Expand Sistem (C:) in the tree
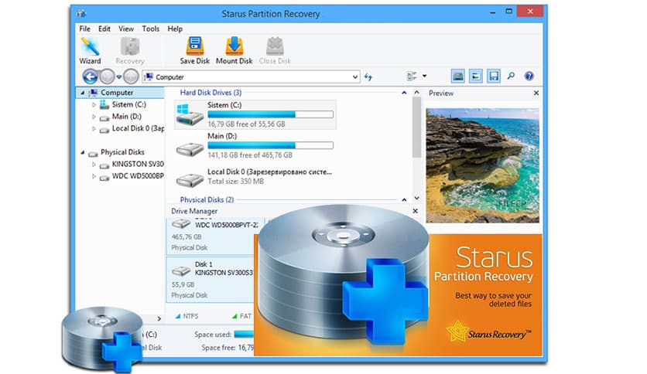The width and height of the screenshot is (647, 374). pos(94,105)
